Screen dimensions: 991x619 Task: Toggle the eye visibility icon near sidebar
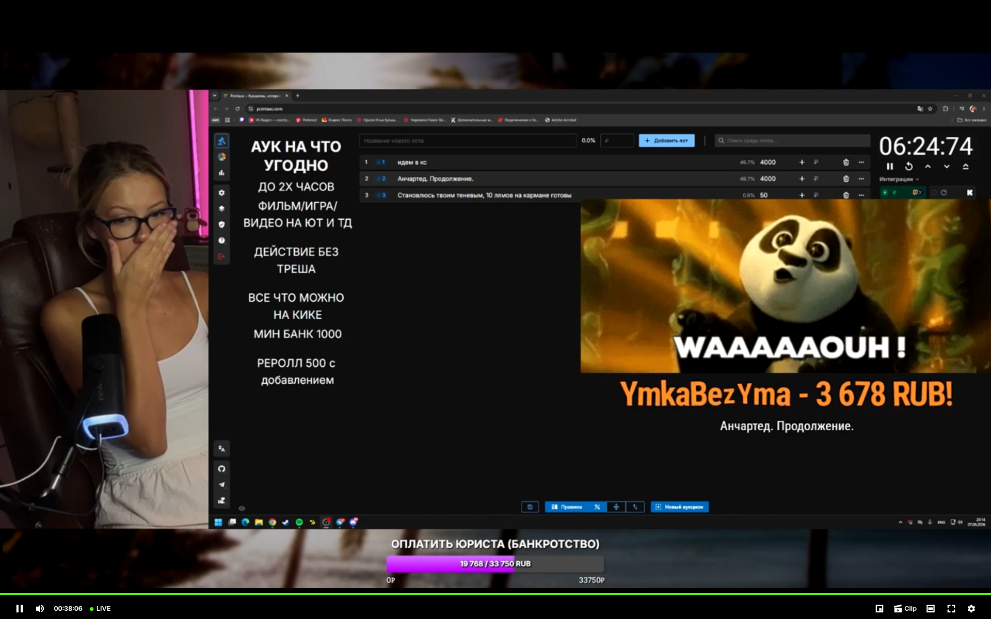tap(242, 508)
